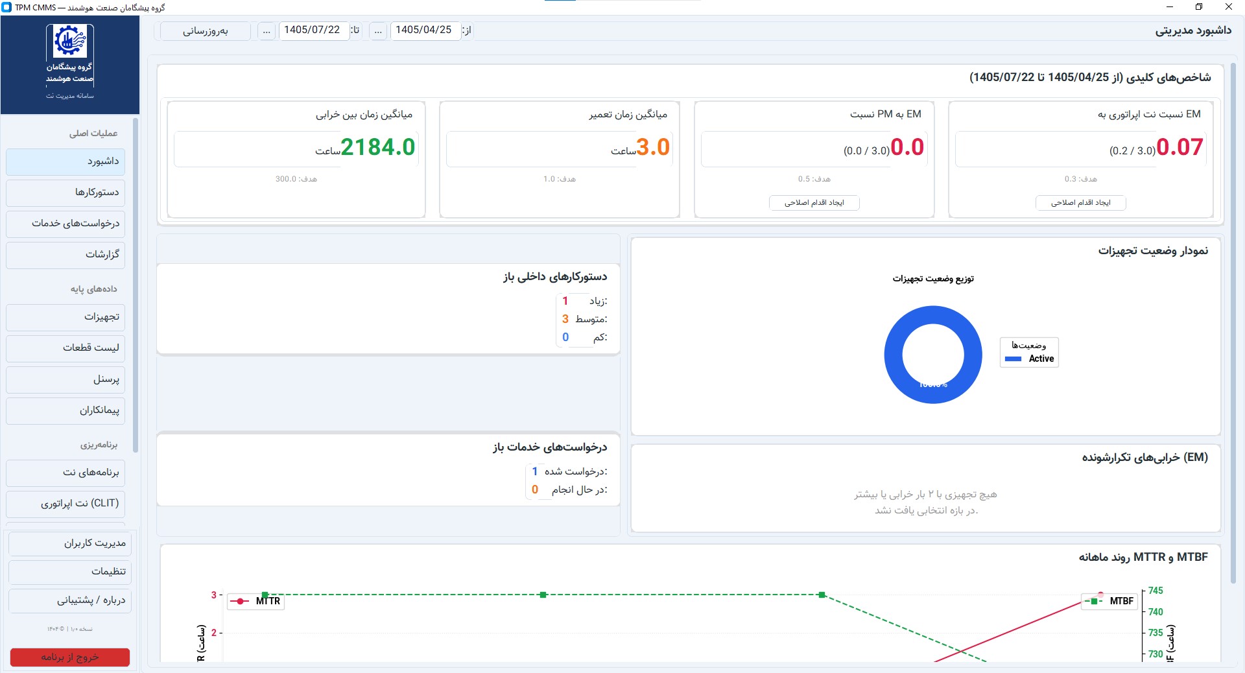Maximize or restore the application window
Viewport: 1245px width, 673px height.
coord(1199,7)
